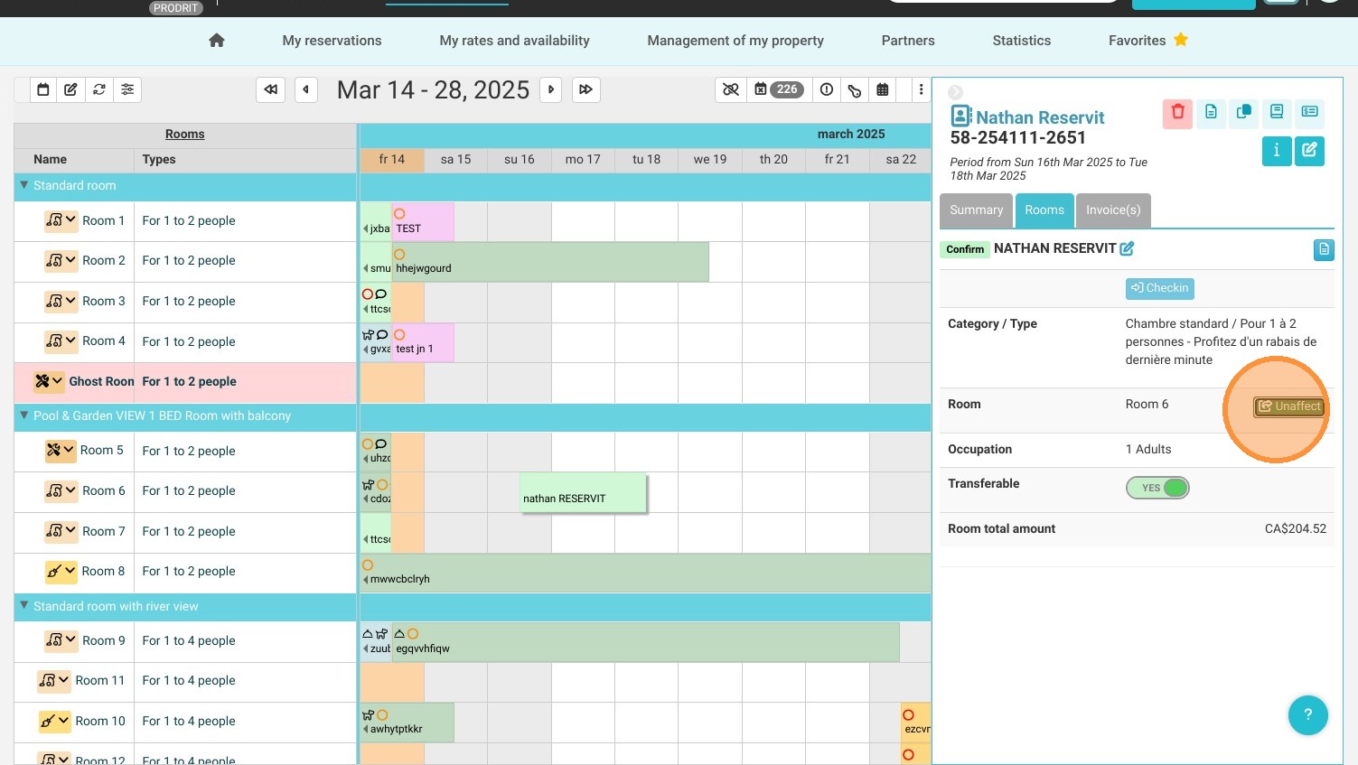Open the book icon in reservation header
The height and width of the screenshot is (765, 1358).
click(1277, 112)
